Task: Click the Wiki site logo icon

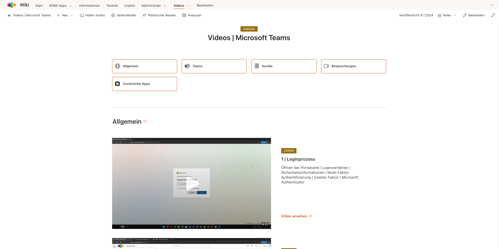Action: (12, 5)
